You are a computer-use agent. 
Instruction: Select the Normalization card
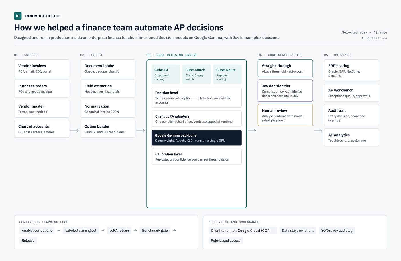point(108,109)
